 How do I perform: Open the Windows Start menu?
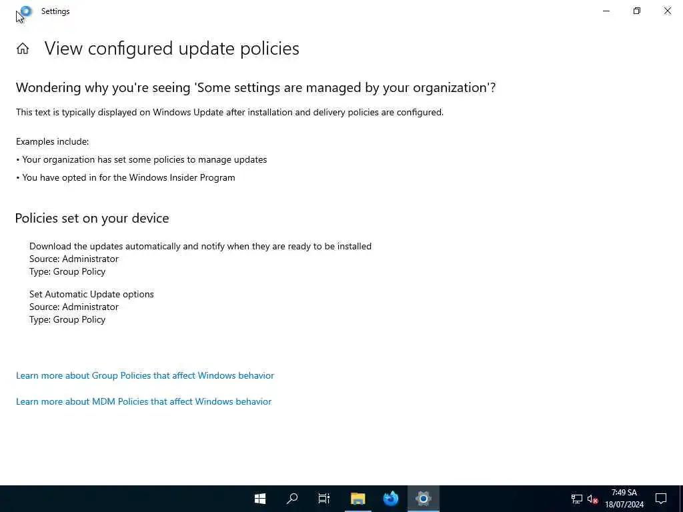pos(260,499)
